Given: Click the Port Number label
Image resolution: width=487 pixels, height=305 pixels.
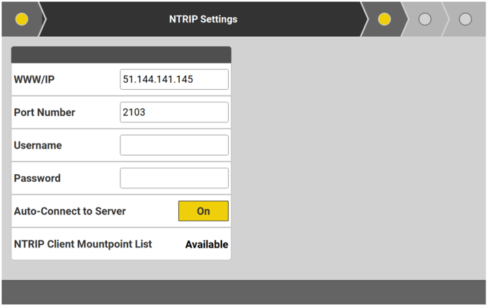Looking at the screenshot, I should [45, 113].
